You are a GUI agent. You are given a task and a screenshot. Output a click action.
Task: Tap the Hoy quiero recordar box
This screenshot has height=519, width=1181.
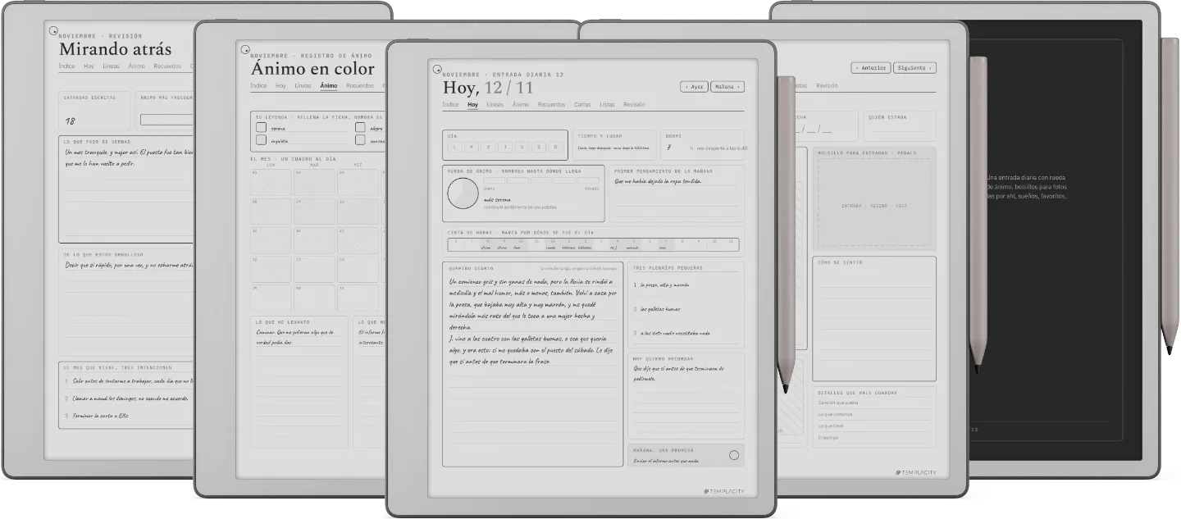(686, 395)
